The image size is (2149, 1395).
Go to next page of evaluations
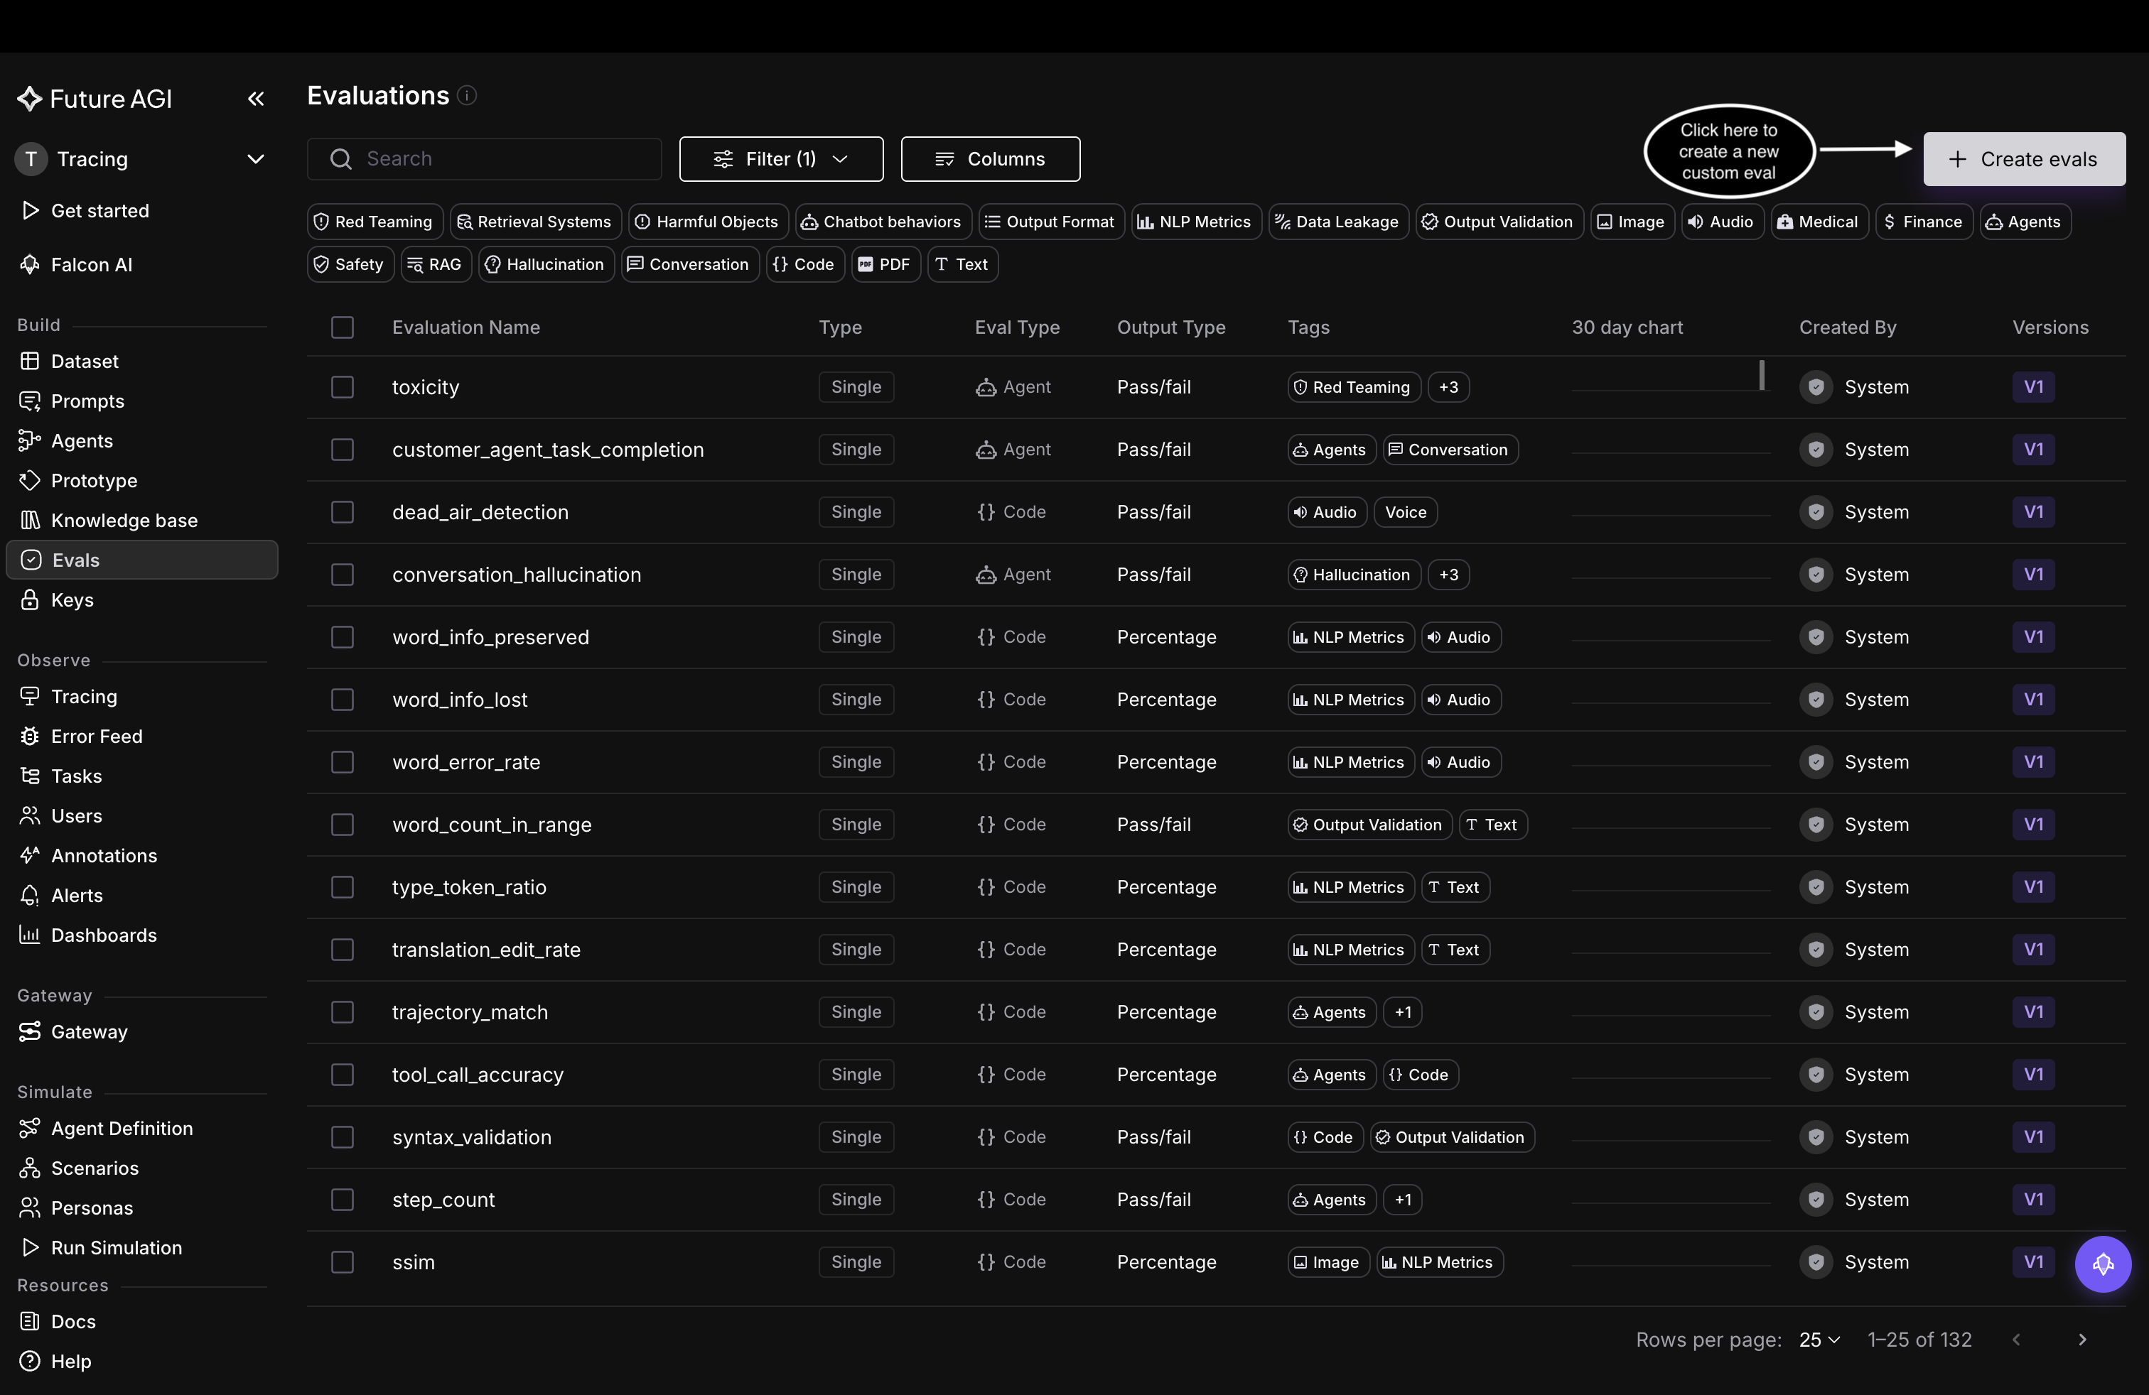pos(2082,1339)
